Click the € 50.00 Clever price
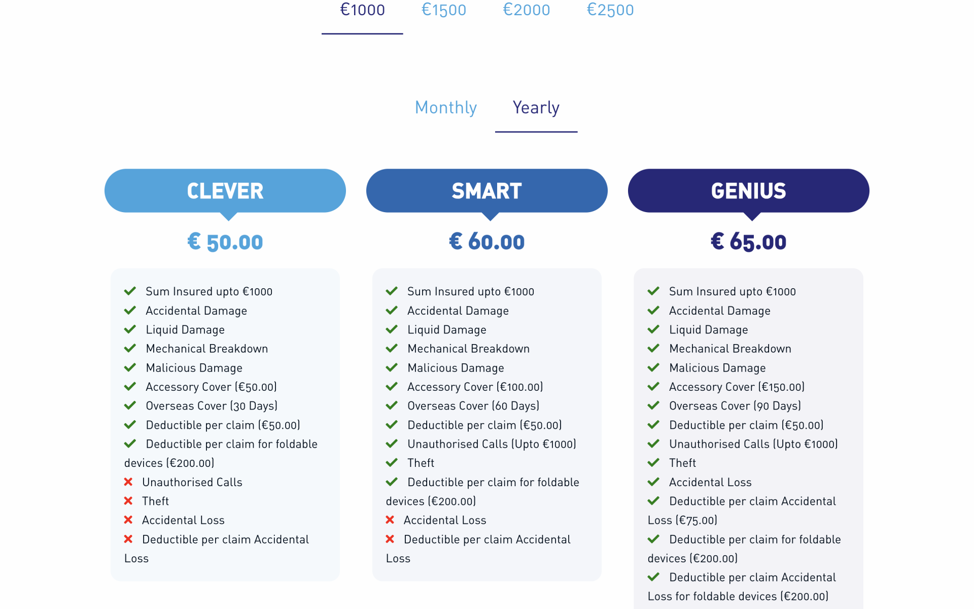 point(225,242)
